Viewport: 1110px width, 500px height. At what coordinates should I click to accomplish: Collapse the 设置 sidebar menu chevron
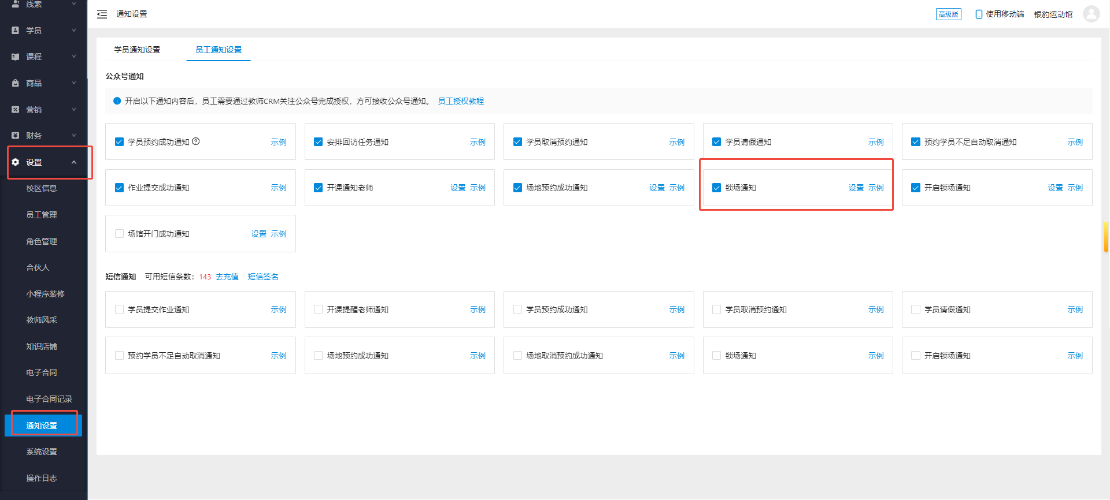pyautogui.click(x=74, y=162)
